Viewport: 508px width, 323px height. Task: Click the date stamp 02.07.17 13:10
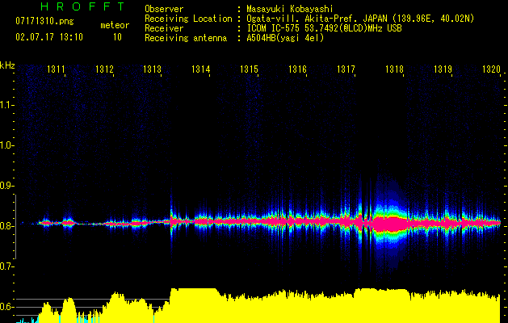(x=49, y=37)
